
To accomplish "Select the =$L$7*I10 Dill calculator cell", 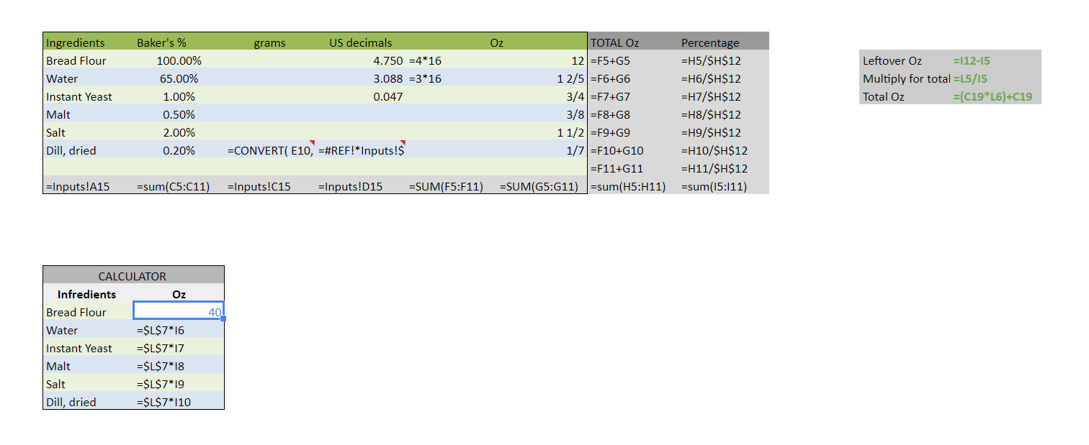I will click(x=164, y=402).
